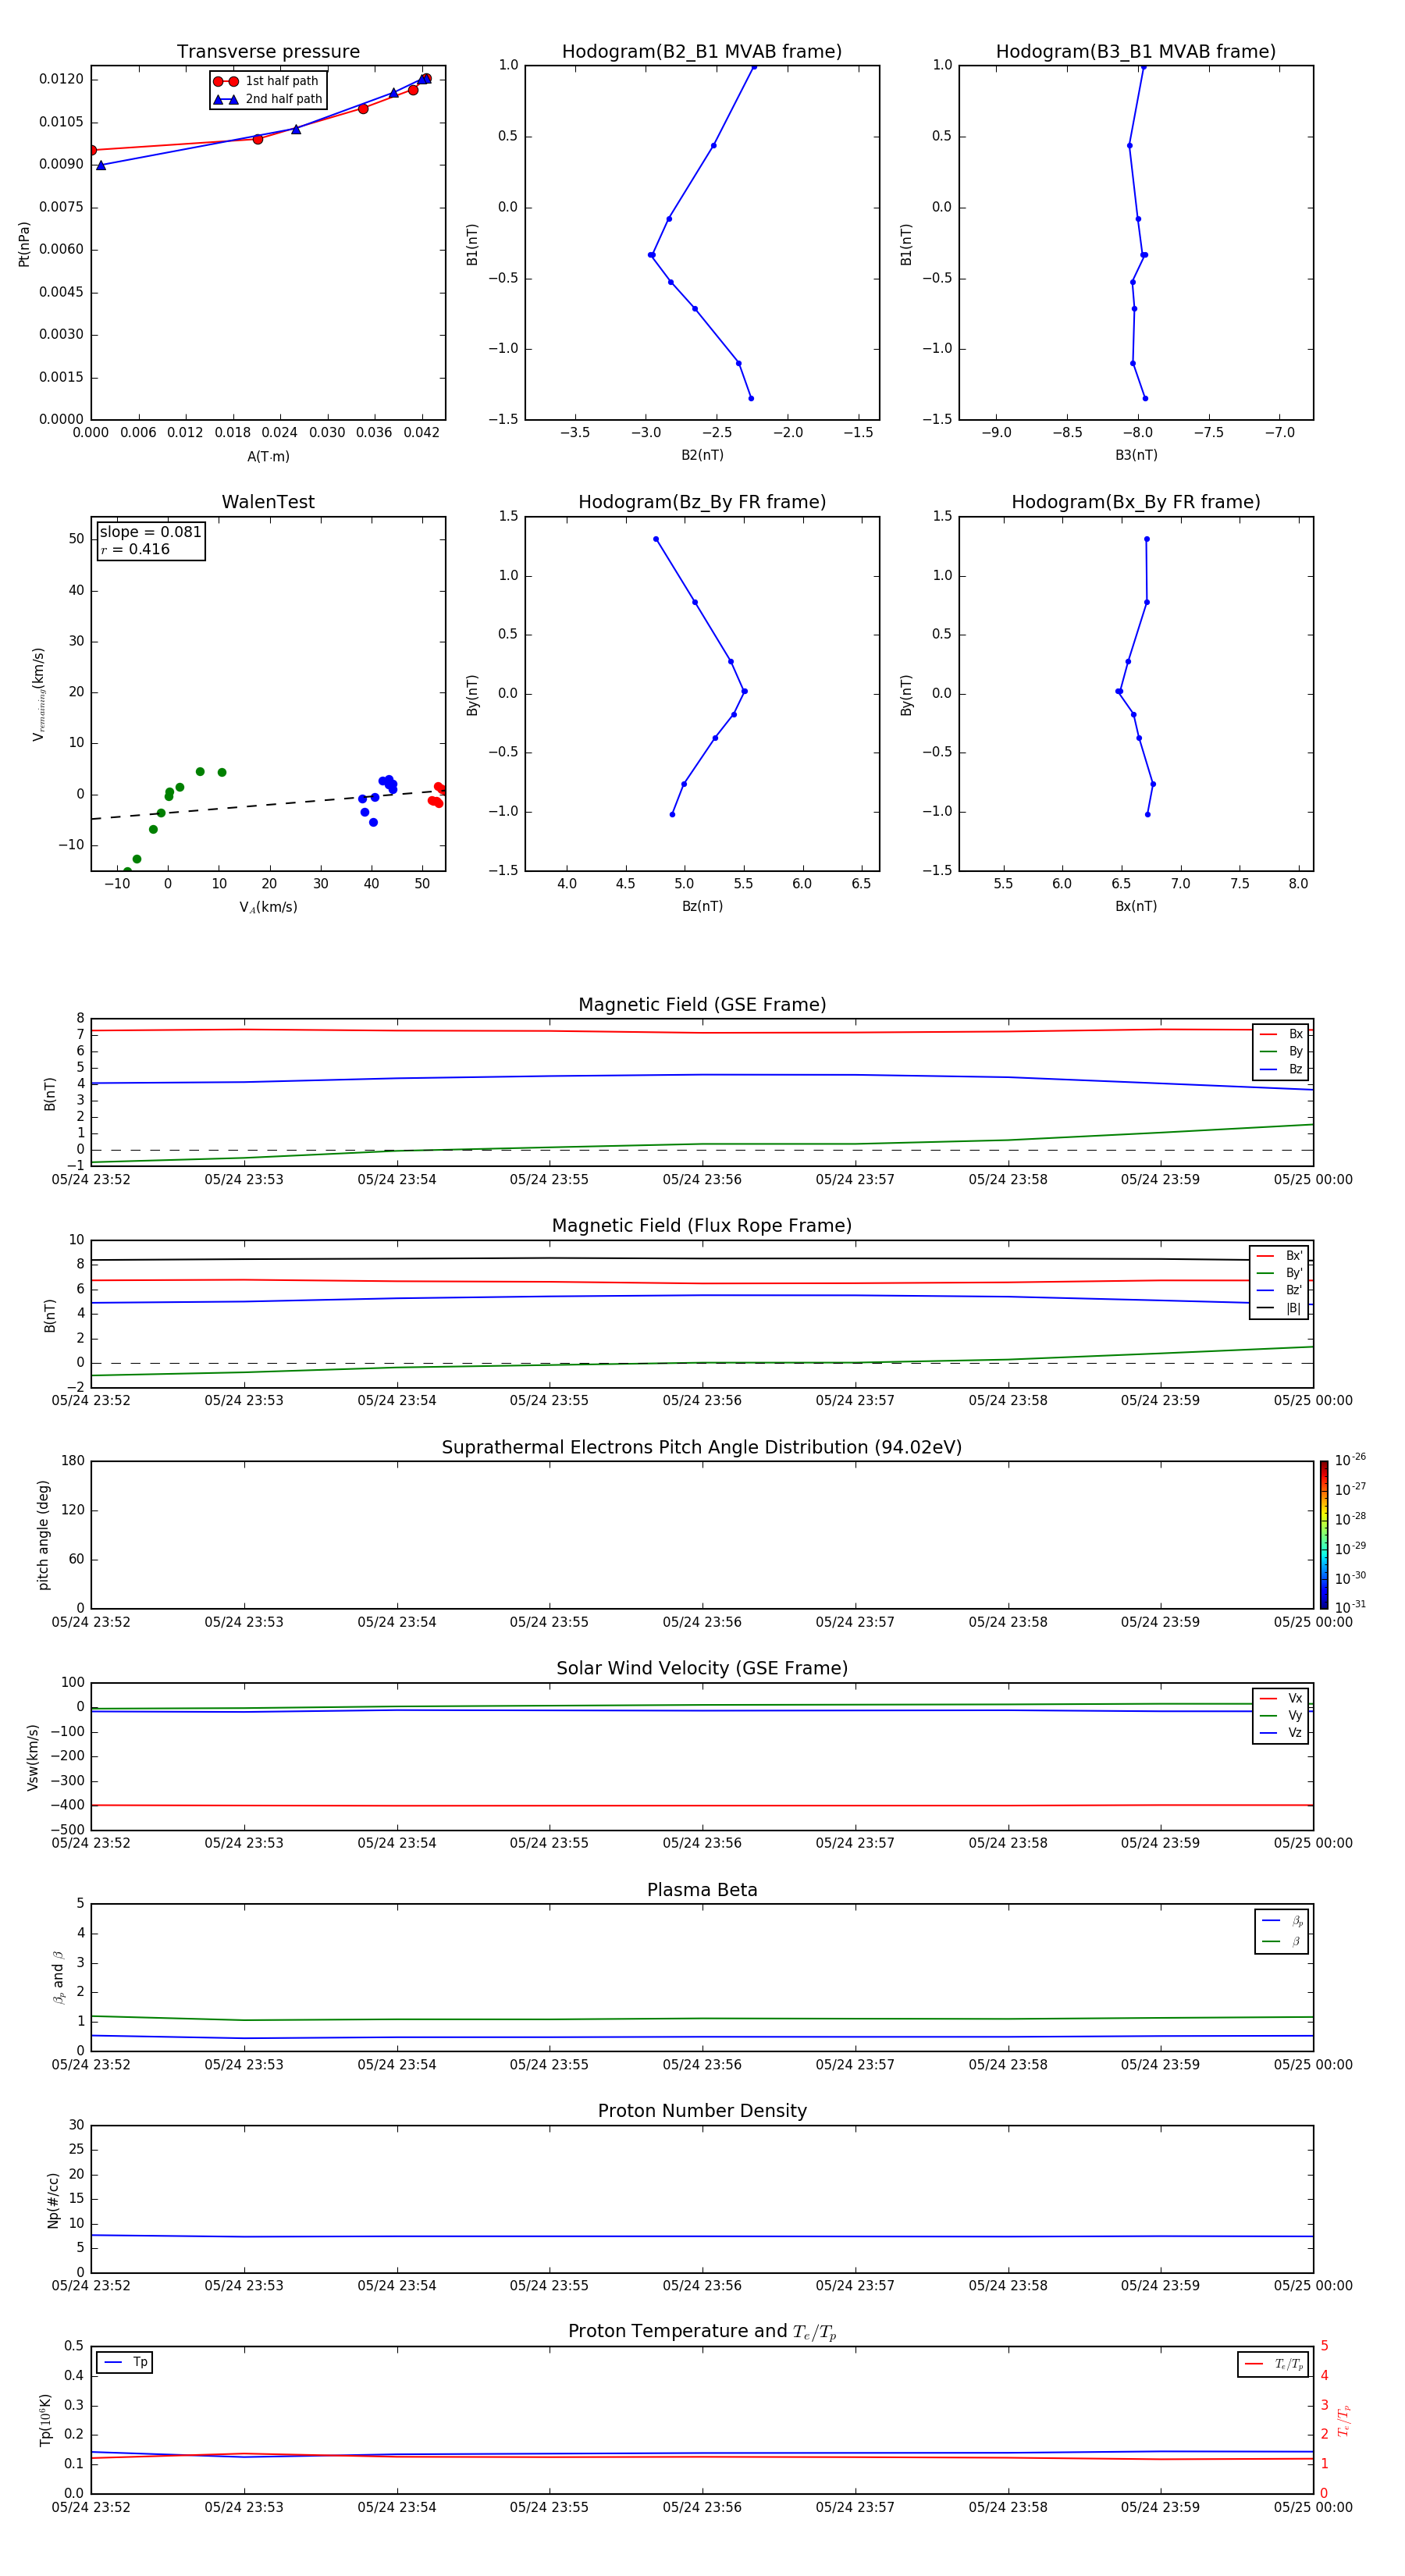Click the 'Hodogram(B3_B1 MVAB frame)' title

pos(1136,52)
